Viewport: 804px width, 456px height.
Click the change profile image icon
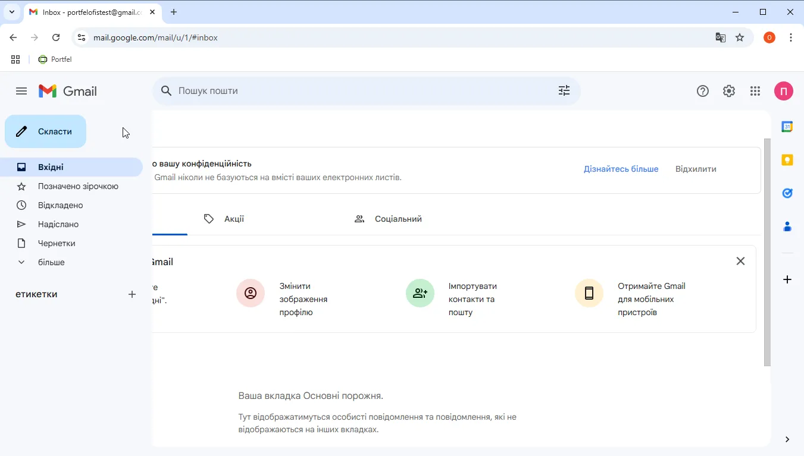(x=251, y=293)
